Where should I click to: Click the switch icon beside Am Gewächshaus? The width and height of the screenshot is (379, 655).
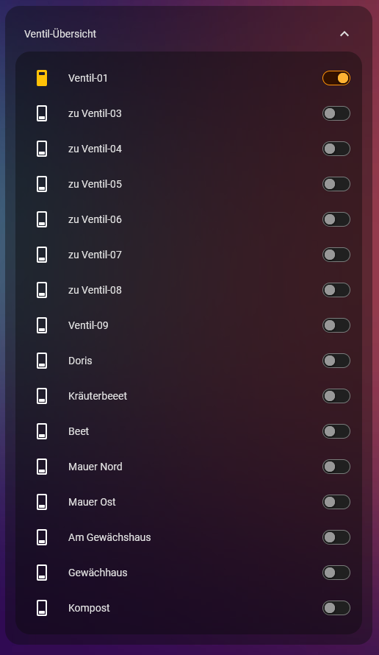(x=42, y=537)
